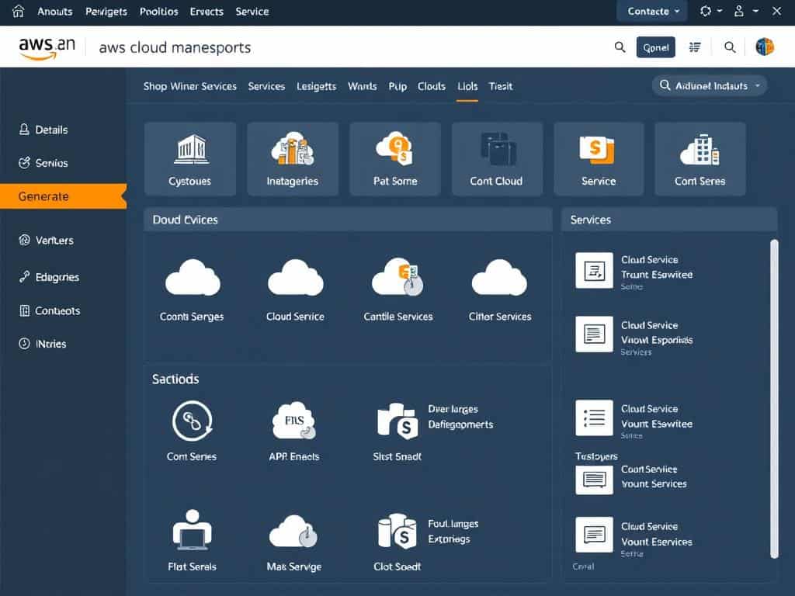
Task: Select Generate in the sidebar
Action: point(63,196)
